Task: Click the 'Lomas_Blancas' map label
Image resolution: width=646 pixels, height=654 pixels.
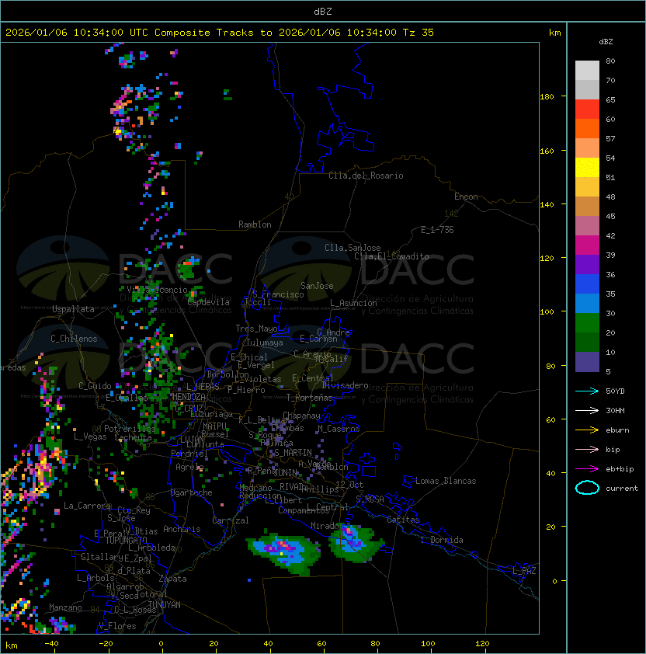Action: pos(446,481)
